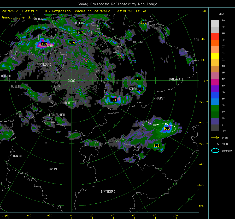Click the 8.4 tops label beside KOPPAL

[x=140, y=89]
